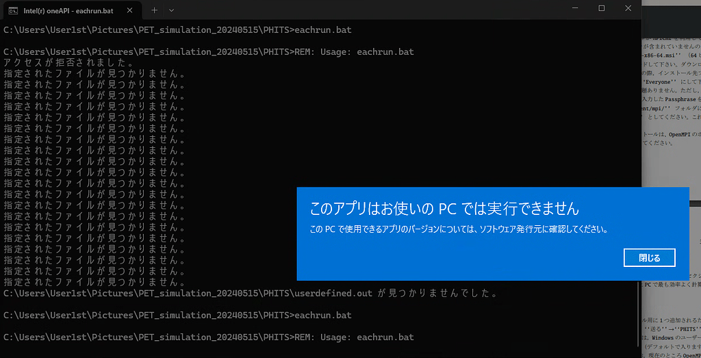
Task: Click the last REM: Usage: eachrun.bat prompt line
Action: (x=208, y=337)
